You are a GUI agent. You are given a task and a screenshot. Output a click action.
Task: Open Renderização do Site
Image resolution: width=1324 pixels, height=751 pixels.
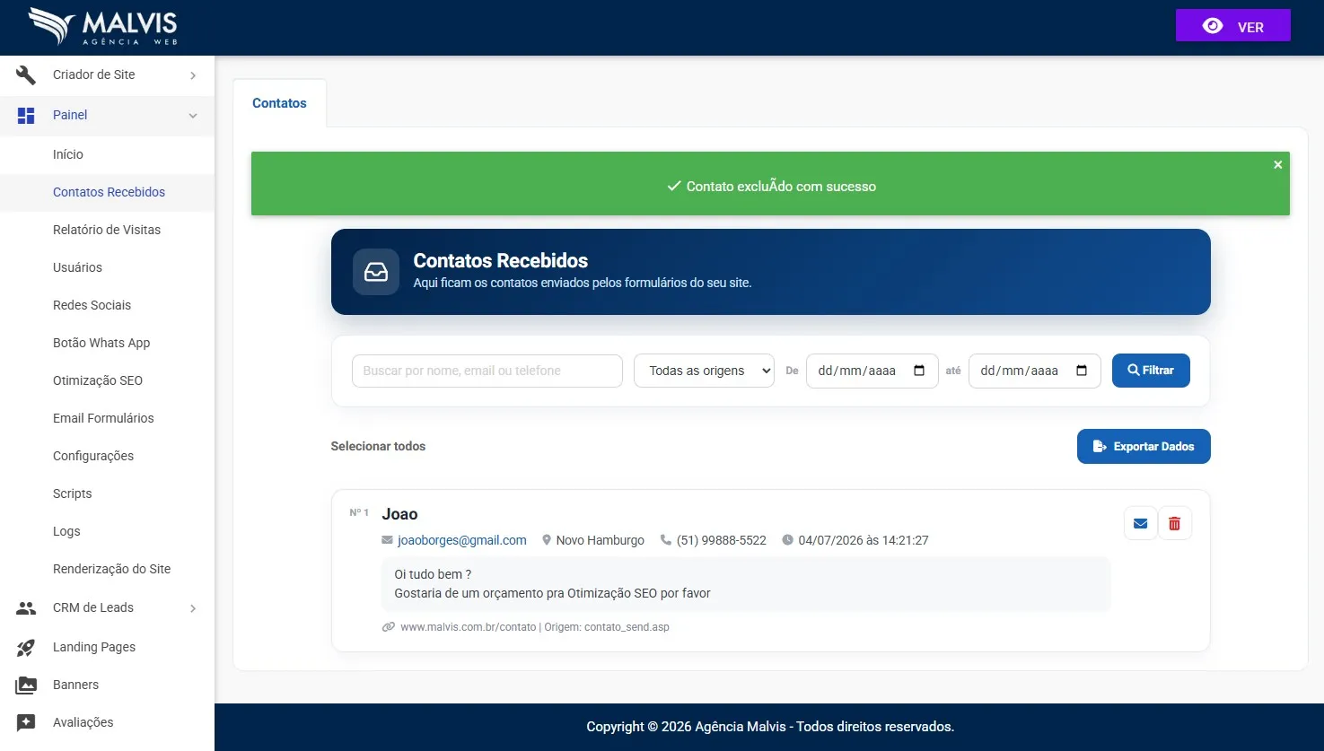click(x=111, y=569)
